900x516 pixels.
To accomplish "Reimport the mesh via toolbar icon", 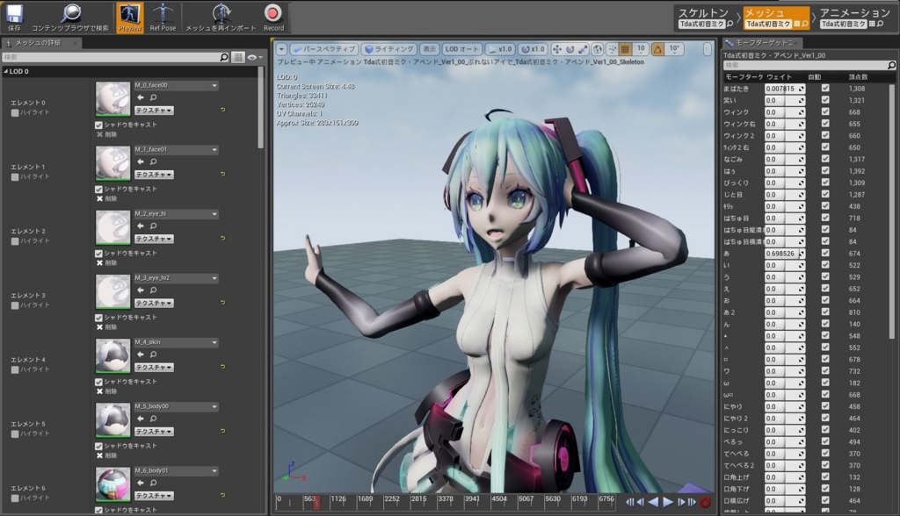I will click(221, 18).
